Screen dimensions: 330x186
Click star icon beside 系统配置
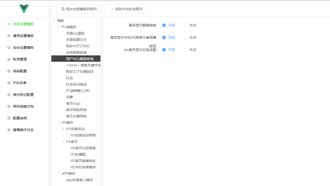click(9, 71)
